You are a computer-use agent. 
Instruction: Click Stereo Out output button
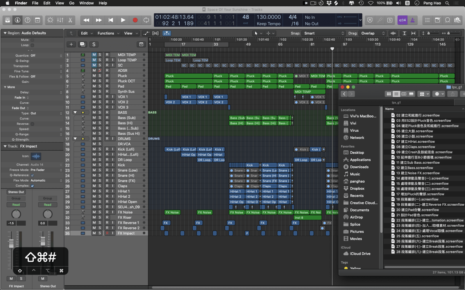[16, 192]
